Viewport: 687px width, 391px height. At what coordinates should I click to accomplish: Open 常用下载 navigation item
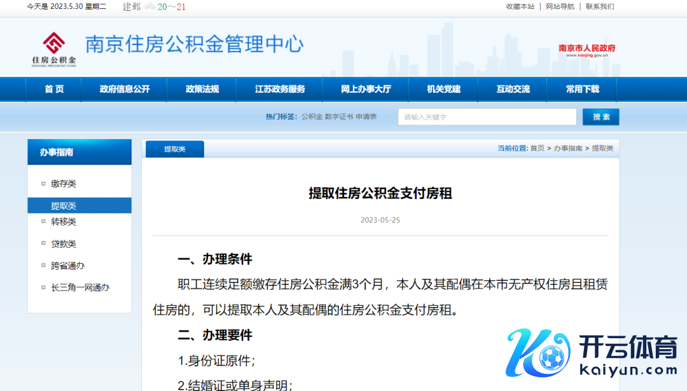[582, 90]
